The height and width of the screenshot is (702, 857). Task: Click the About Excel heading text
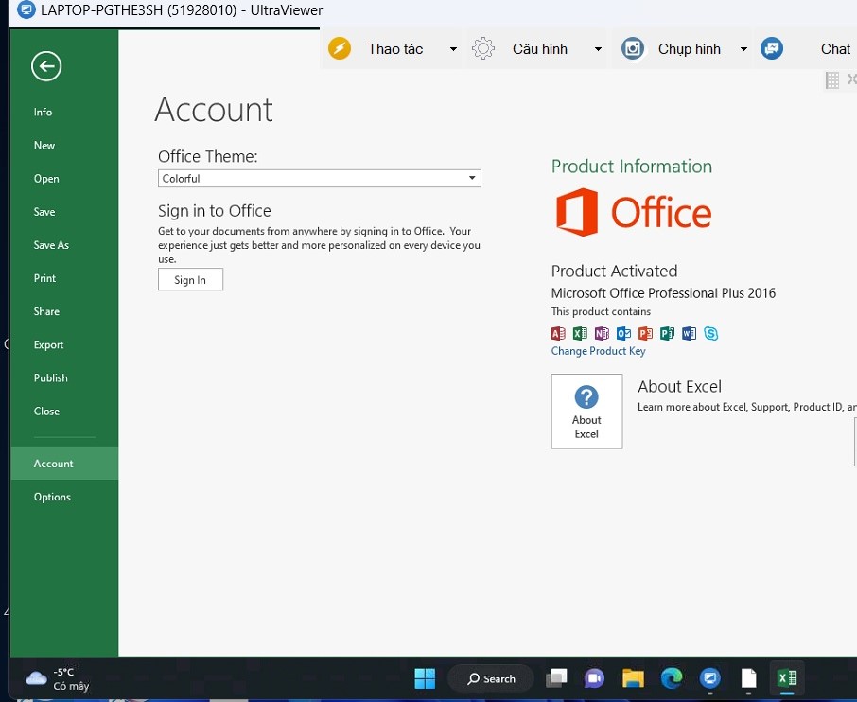[x=679, y=387]
